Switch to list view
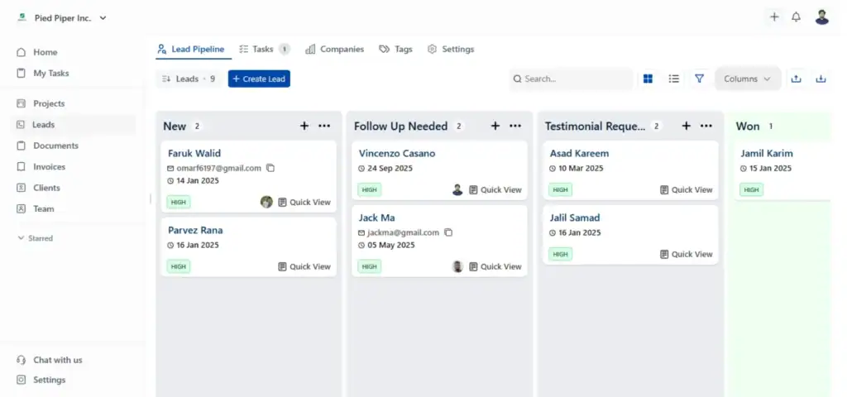 673,79
